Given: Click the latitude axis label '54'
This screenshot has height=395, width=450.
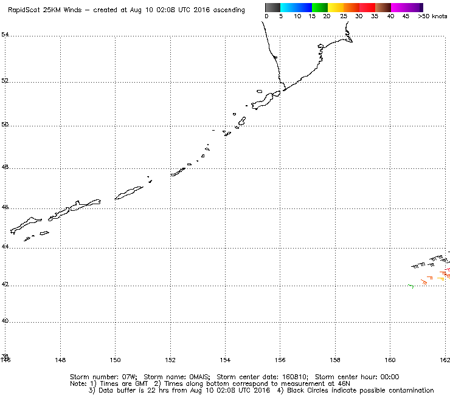Looking at the screenshot, I should tap(5, 35).
